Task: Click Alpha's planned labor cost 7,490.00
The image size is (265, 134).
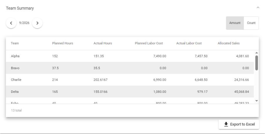Action: click(160, 56)
